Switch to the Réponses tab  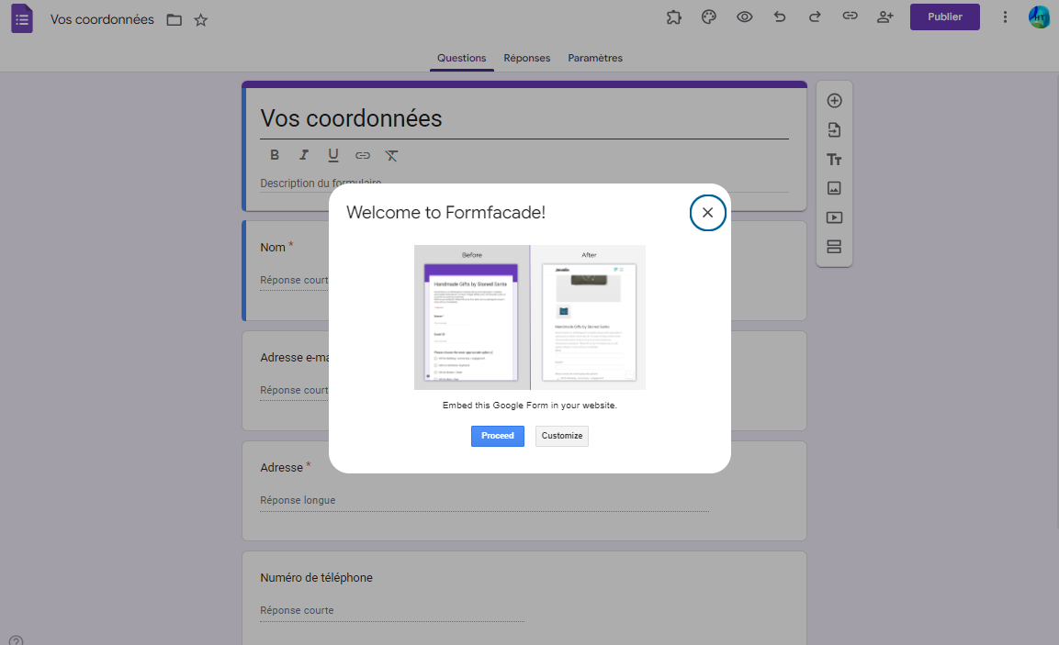click(x=527, y=58)
